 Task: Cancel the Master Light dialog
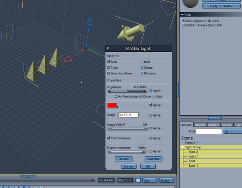[x=129, y=166]
